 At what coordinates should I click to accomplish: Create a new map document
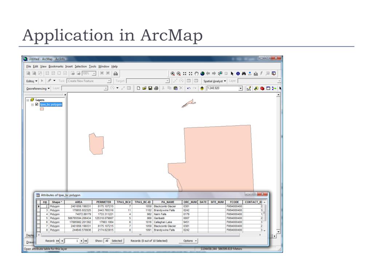(x=138, y=88)
